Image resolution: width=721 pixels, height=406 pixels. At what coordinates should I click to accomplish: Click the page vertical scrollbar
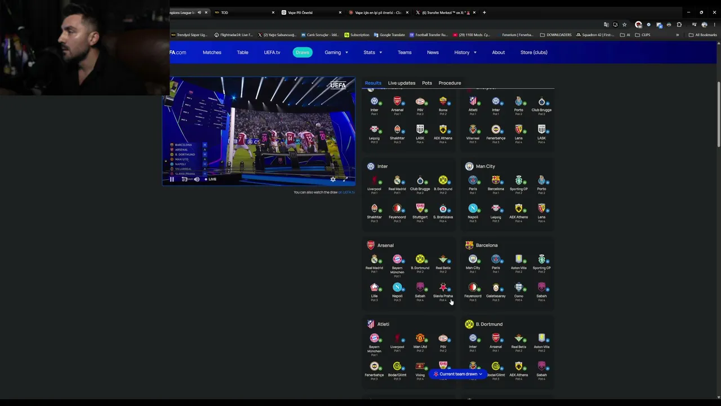718,116
